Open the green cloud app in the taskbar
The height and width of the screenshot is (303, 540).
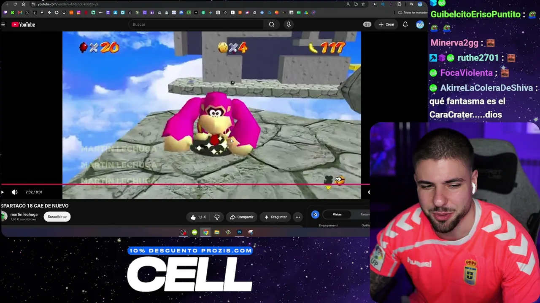coord(194,232)
